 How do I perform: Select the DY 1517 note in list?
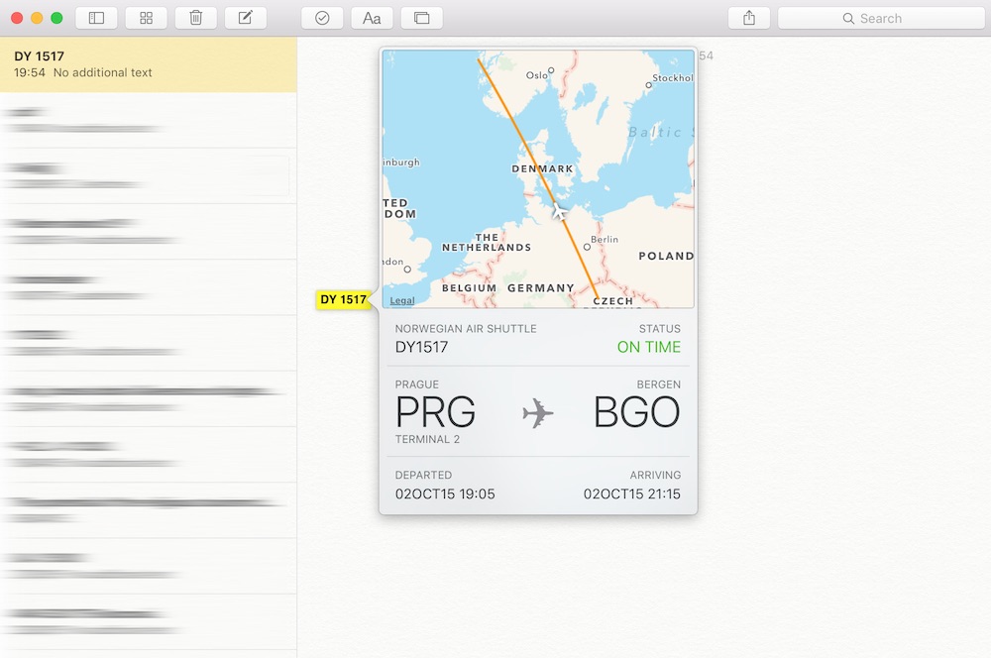[x=149, y=64]
